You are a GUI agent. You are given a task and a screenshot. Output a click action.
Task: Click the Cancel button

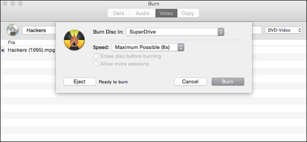click(x=190, y=82)
